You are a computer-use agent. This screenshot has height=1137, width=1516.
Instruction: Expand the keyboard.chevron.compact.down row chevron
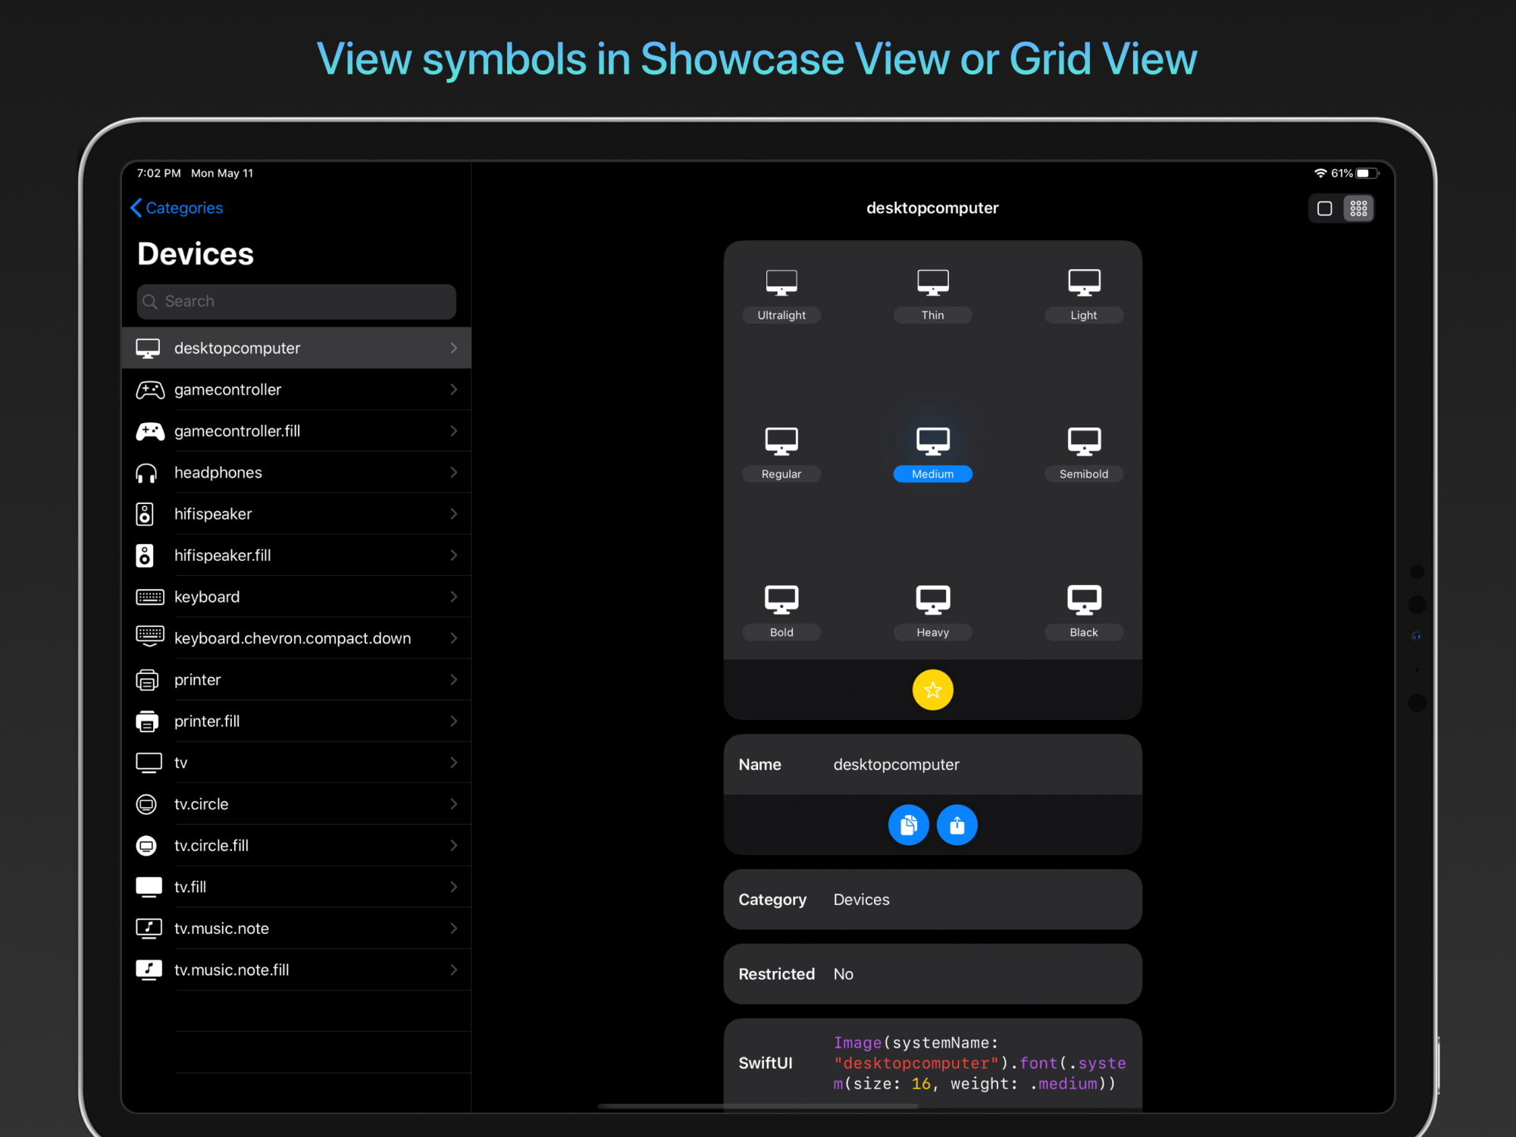click(453, 638)
